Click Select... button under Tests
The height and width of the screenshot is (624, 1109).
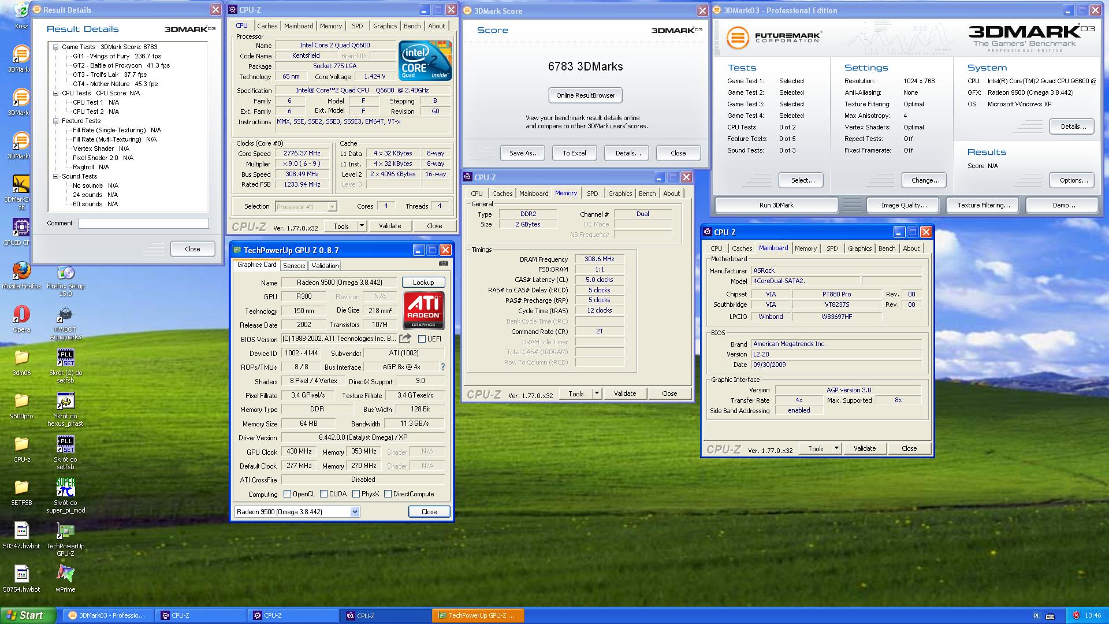point(802,180)
